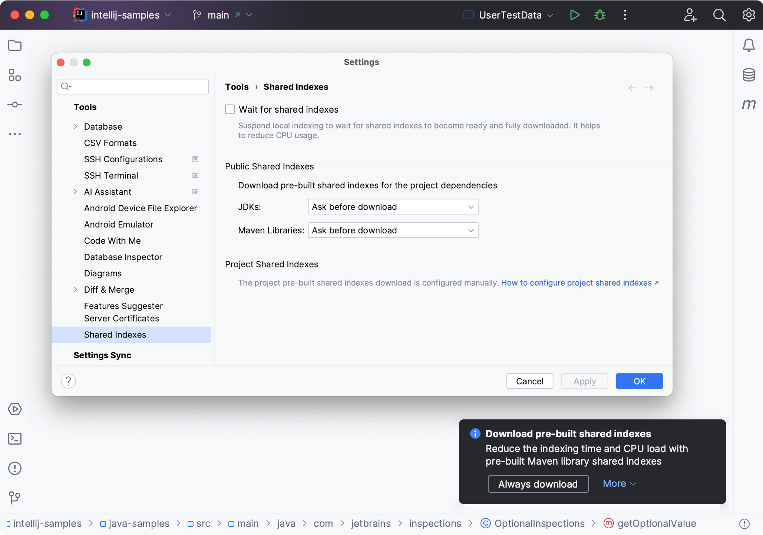Run the UserTestData configuration
Image resolution: width=763 pixels, height=535 pixels.
(574, 15)
